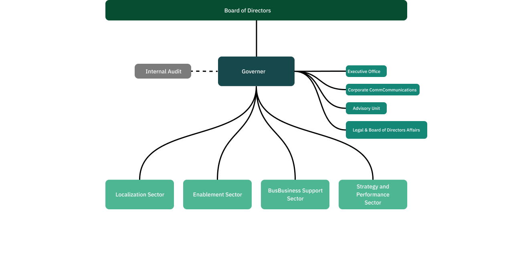Screen dimensions: 513x255
Task: Select the Governer node
Action: point(256,71)
